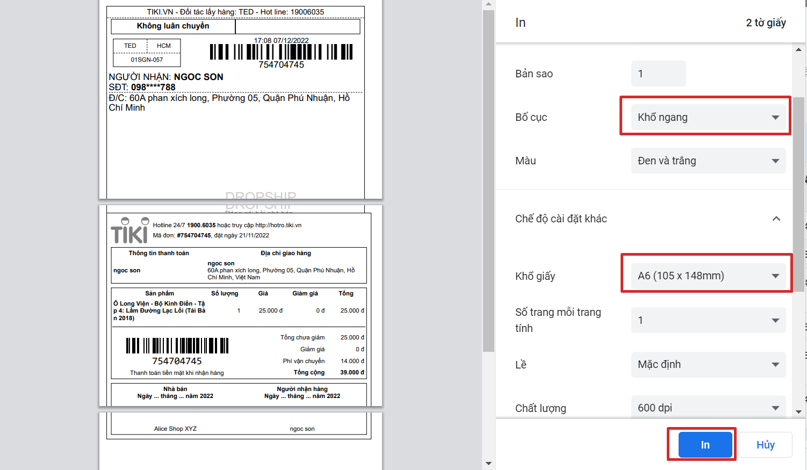Click the 'Bố cục' label

[531, 117]
